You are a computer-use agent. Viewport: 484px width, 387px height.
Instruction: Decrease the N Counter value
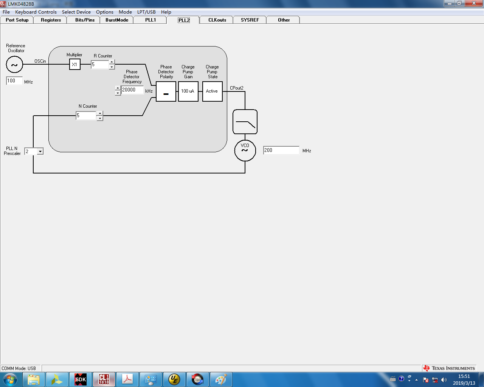100,118
